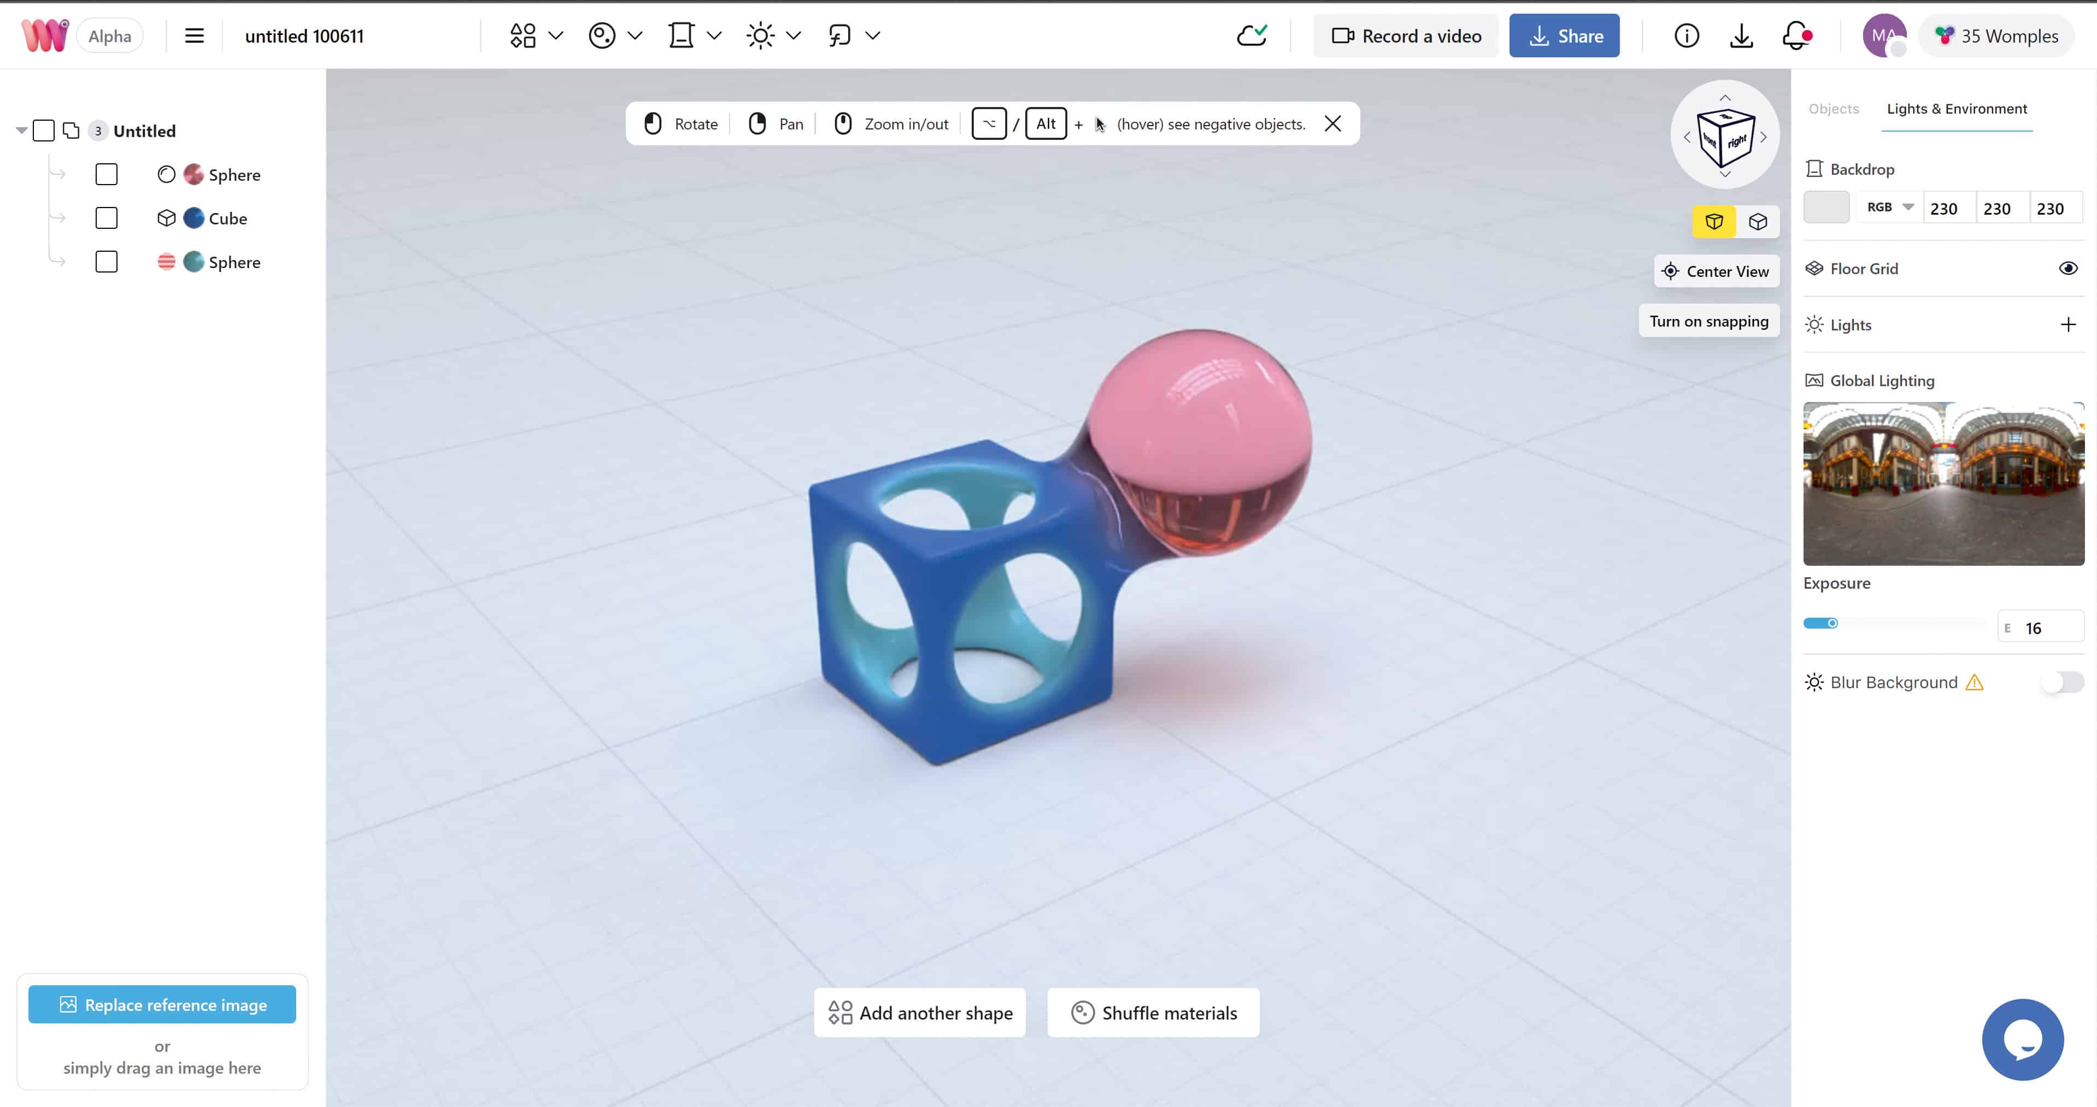Screen dimensions: 2097x1107
Task: Open the notifications bell
Action: [1796, 36]
